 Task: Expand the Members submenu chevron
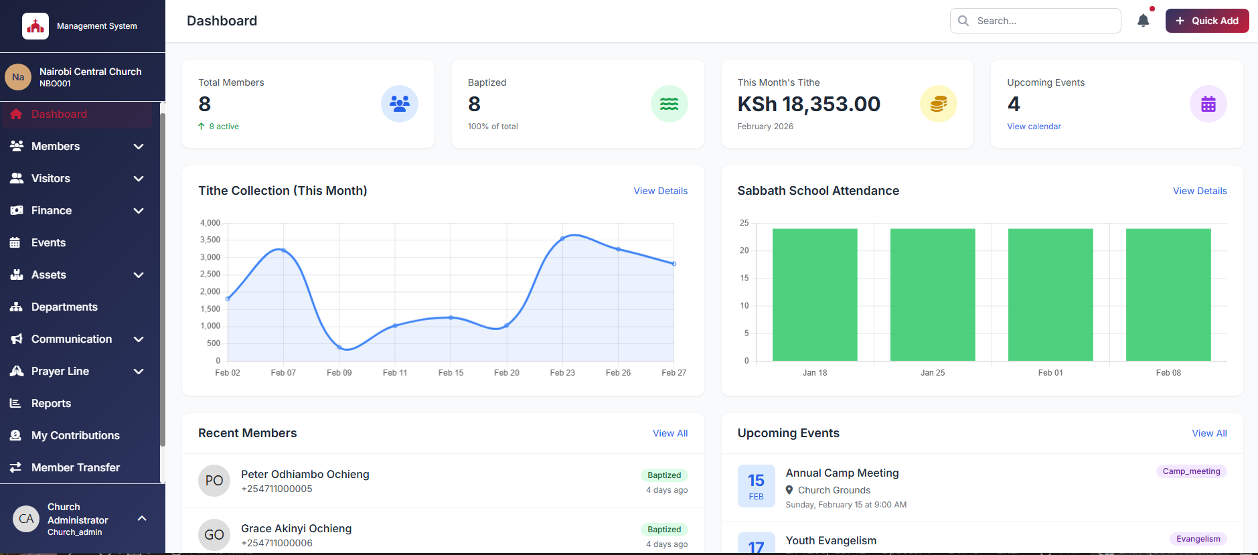[x=139, y=146]
